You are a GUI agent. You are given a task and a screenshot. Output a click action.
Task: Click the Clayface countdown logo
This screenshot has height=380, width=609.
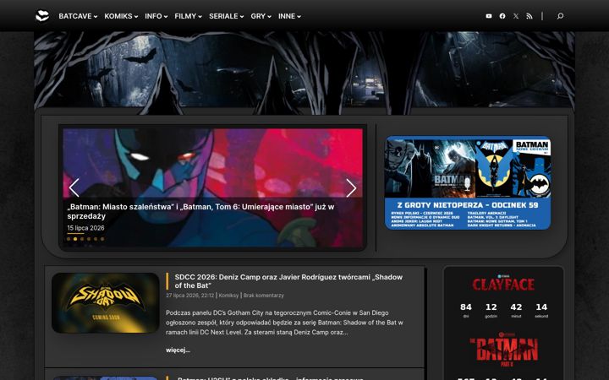[503, 284]
